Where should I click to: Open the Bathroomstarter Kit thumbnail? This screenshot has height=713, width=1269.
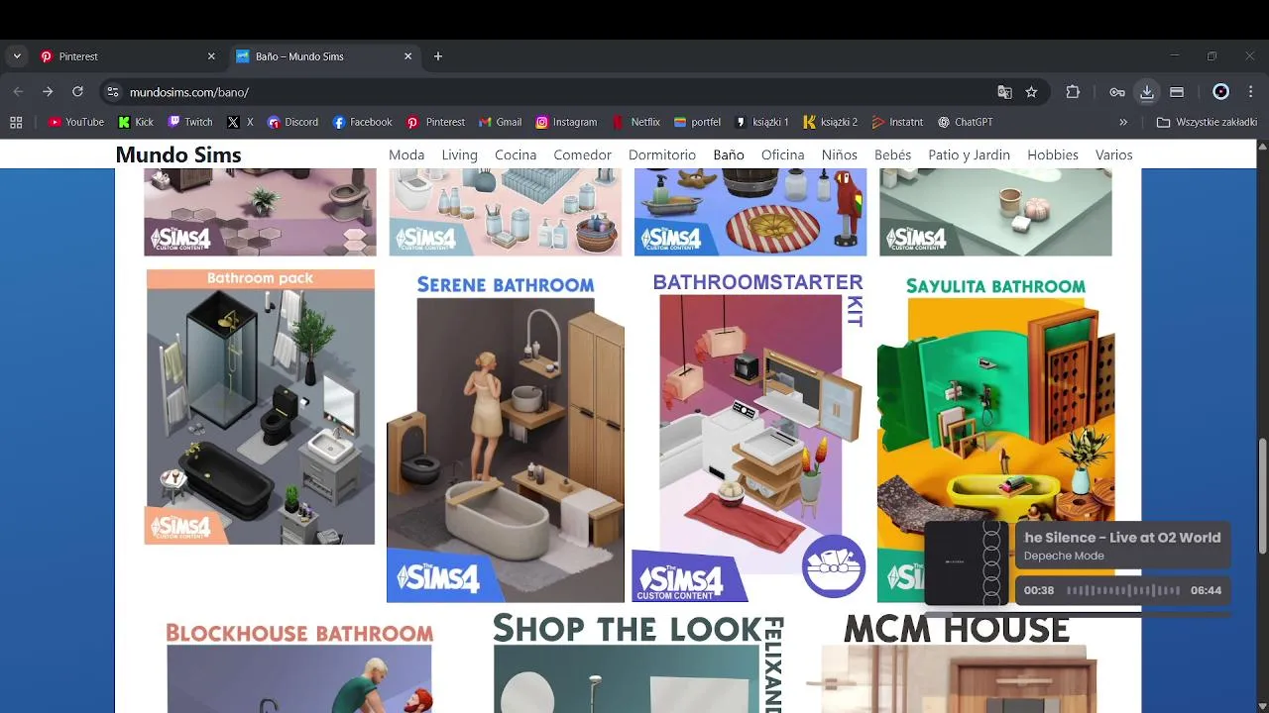750,437
